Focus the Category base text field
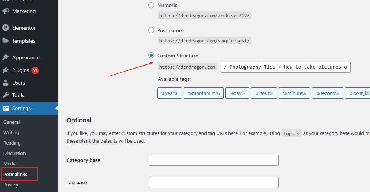Screen dimensions: 370x192 pyautogui.click(x=213, y=160)
